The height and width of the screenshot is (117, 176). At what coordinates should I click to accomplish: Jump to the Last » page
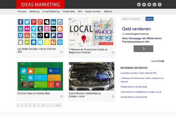click(x=58, y=105)
